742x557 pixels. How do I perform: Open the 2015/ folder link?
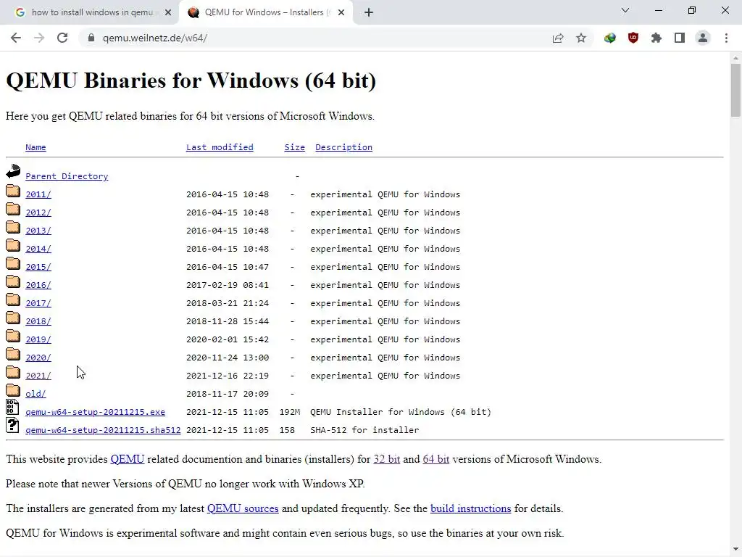click(x=38, y=267)
